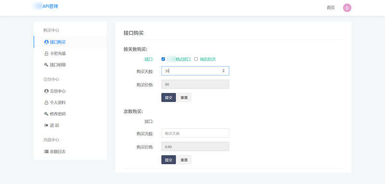Reset the 次数购买 form
The height and width of the screenshot is (184, 385).
(x=184, y=160)
